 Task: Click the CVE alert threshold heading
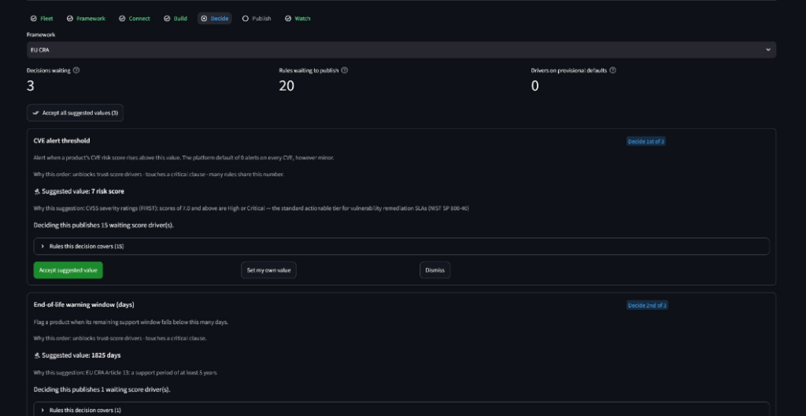tap(61, 141)
